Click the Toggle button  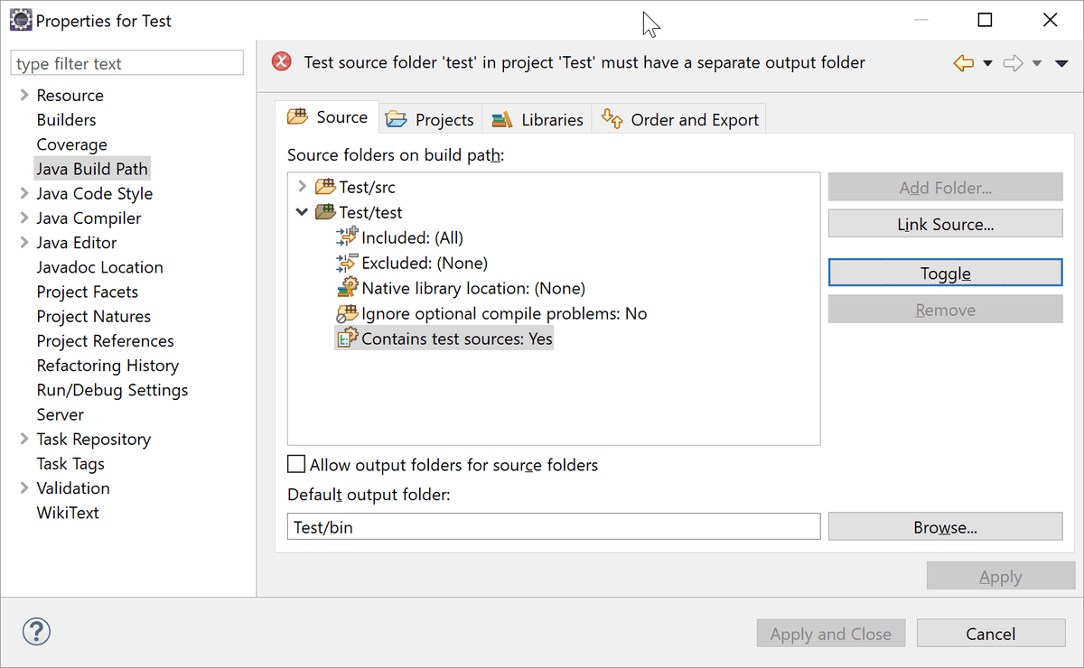945,274
